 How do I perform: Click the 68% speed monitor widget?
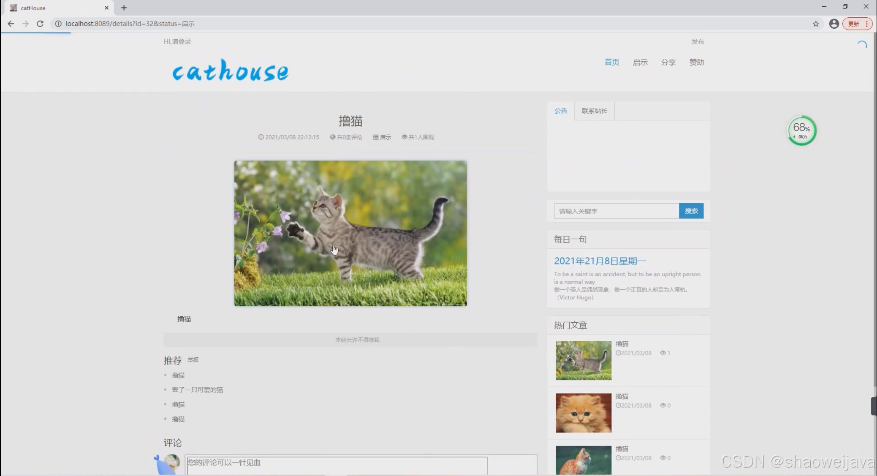tap(801, 131)
